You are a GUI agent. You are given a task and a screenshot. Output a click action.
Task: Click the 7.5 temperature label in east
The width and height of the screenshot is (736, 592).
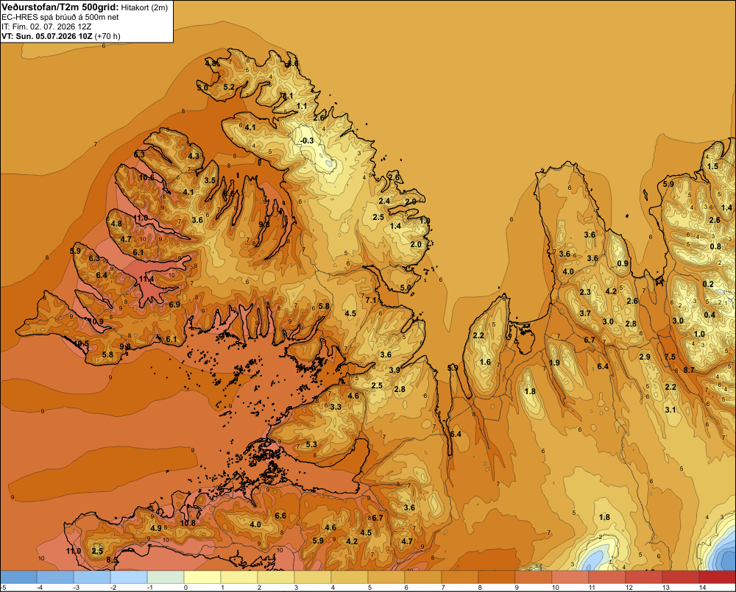coord(670,357)
